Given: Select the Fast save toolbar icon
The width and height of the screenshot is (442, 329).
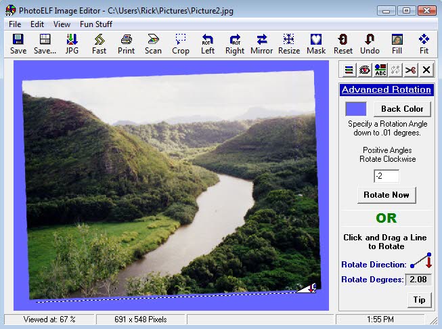Looking at the screenshot, I should tap(99, 44).
